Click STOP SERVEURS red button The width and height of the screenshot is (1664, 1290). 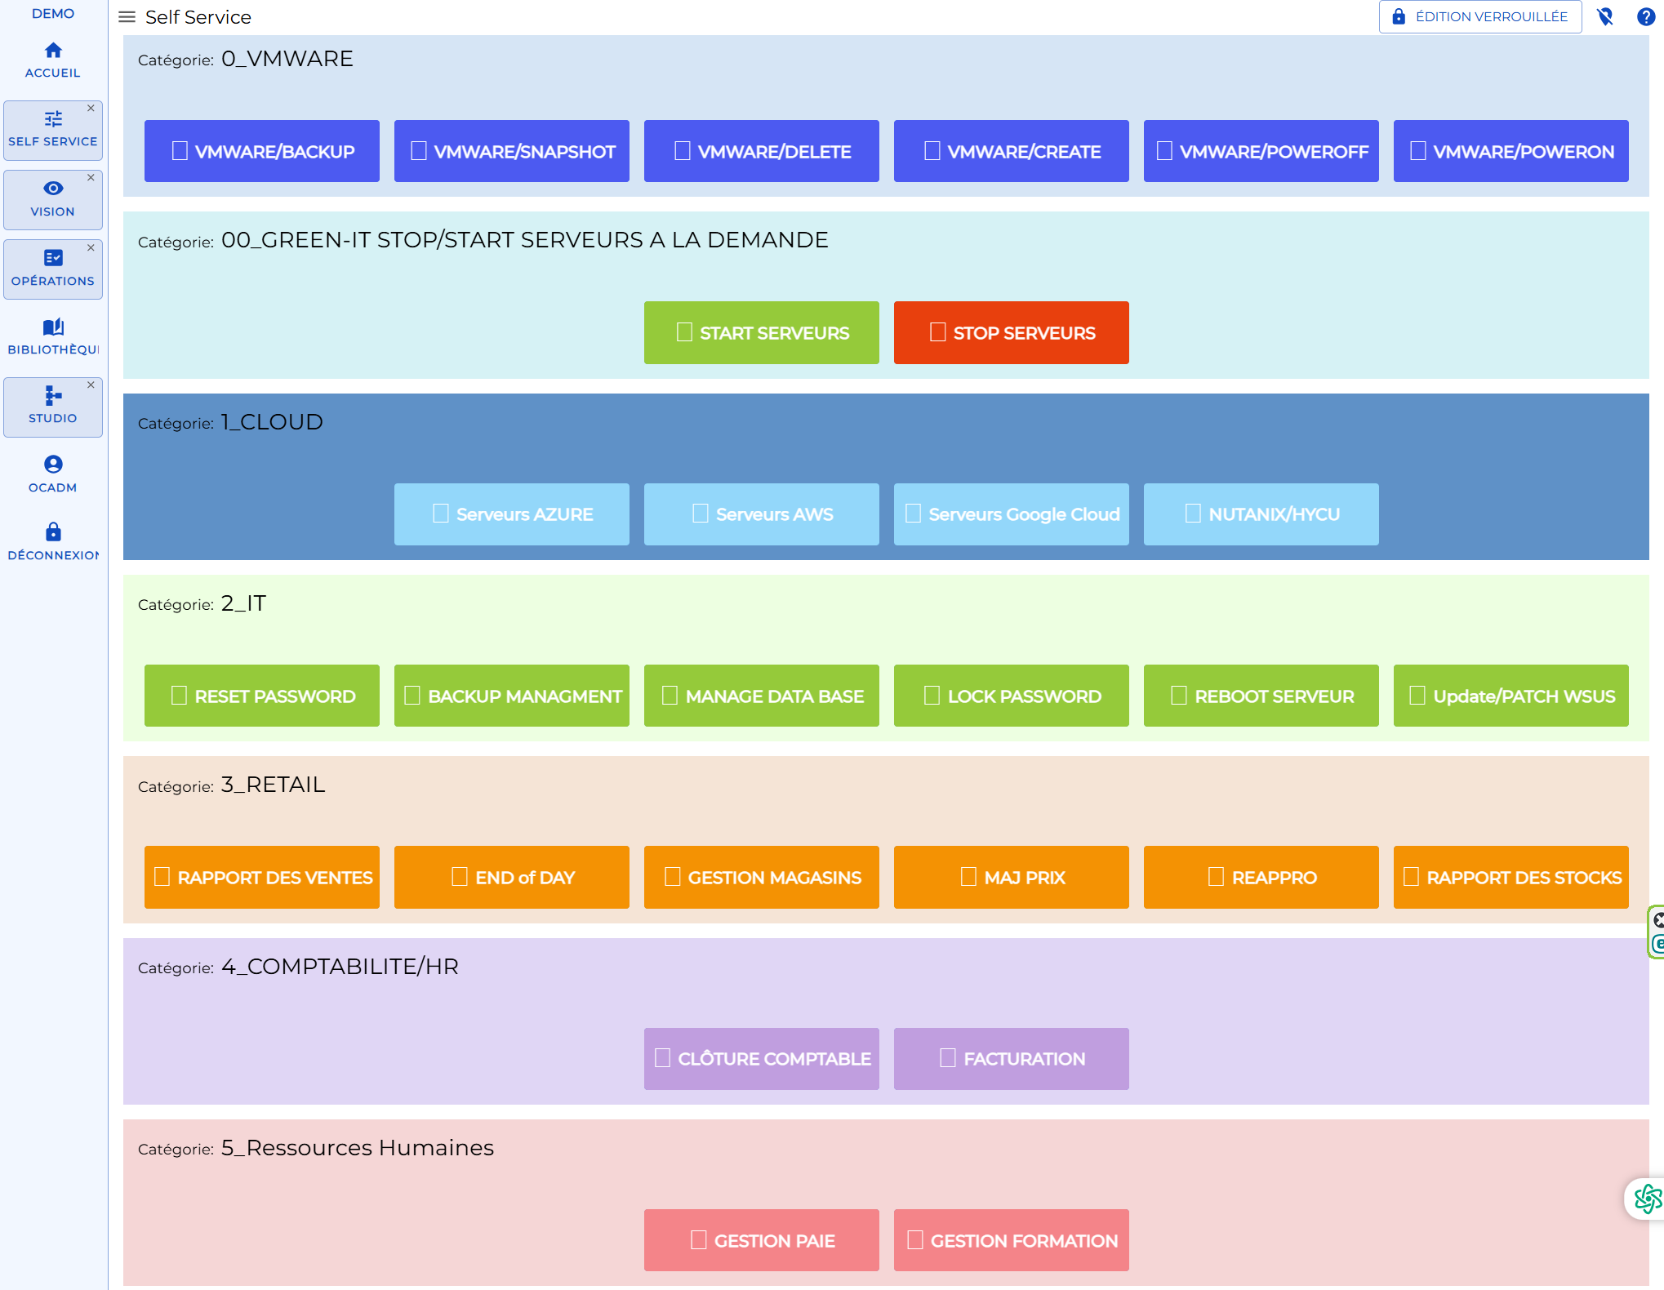coord(1012,333)
